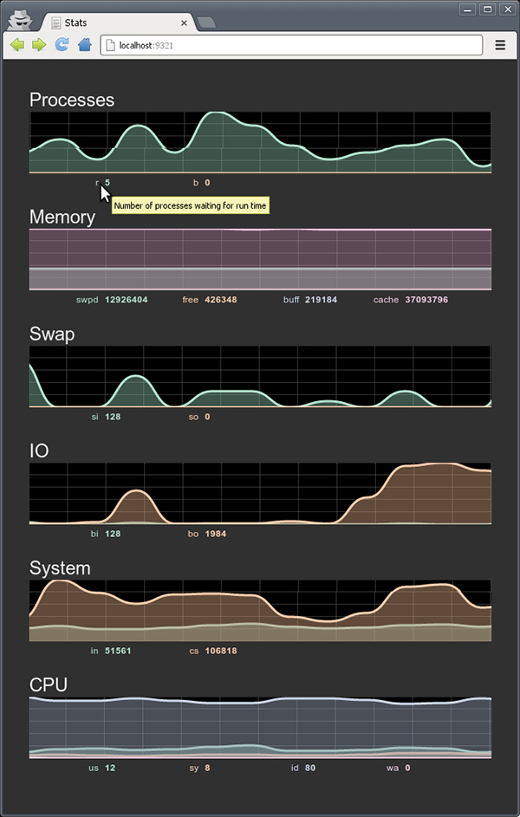Click inside the Swap graph
The height and width of the screenshot is (817, 520).
click(260, 376)
